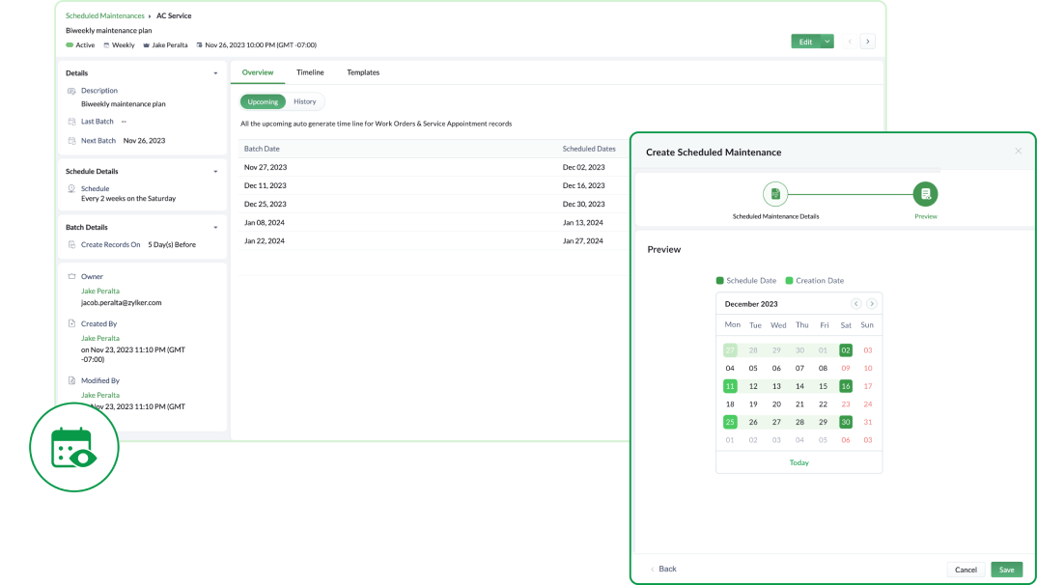Select the Owner crown icon

71,276
